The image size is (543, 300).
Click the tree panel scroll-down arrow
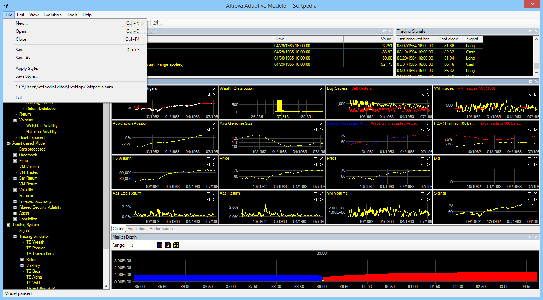coord(106,286)
